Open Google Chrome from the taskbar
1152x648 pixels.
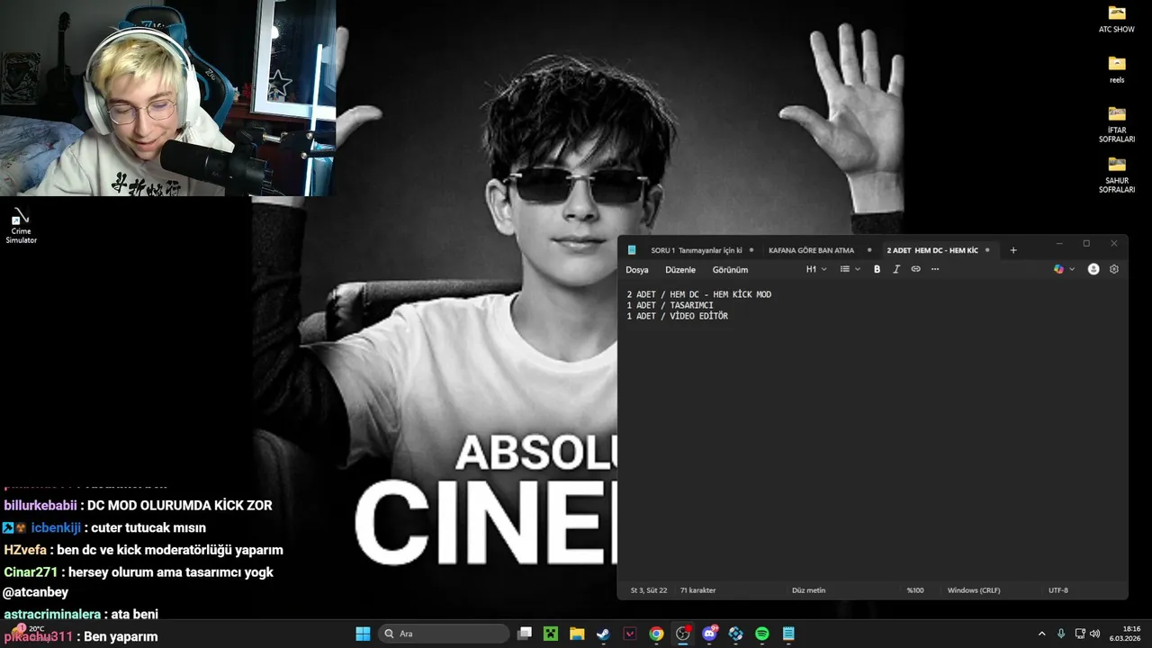pyautogui.click(x=656, y=634)
